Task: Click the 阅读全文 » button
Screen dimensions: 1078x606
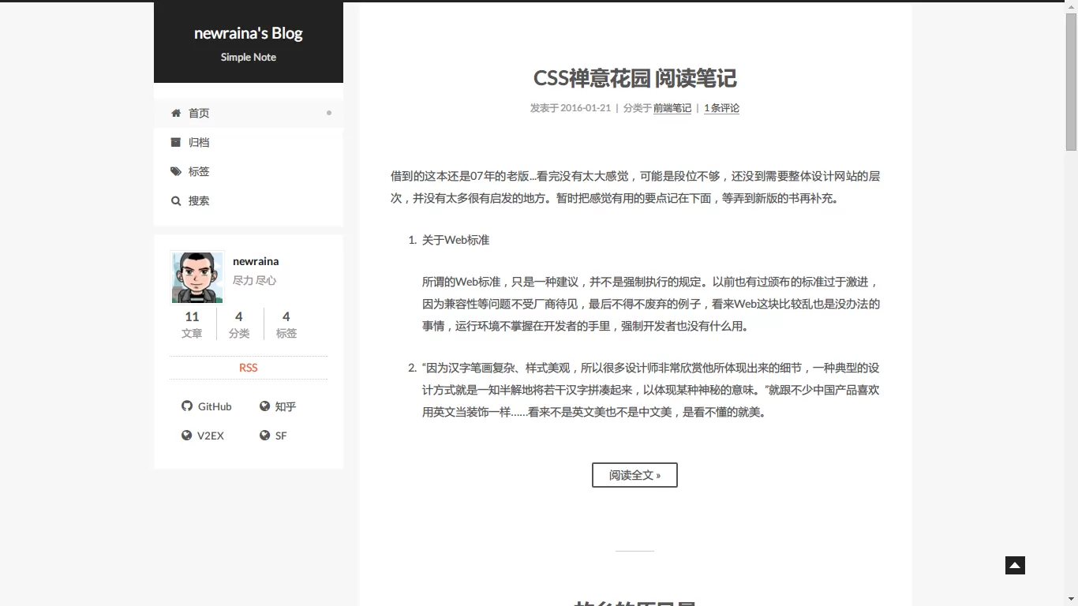Action: (x=634, y=475)
